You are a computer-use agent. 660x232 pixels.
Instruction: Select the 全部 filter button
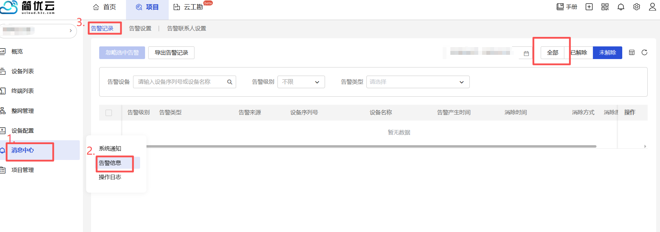(x=552, y=53)
